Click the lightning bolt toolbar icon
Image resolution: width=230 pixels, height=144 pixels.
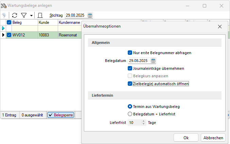tap(4, 15)
